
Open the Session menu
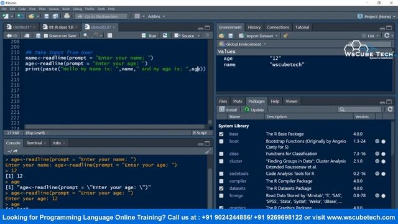tap(54, 9)
